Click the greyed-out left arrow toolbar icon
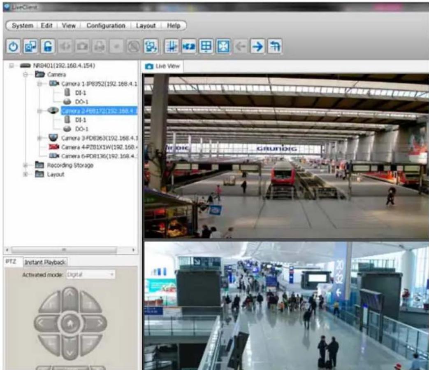The height and width of the screenshot is (370, 429). 241,46
